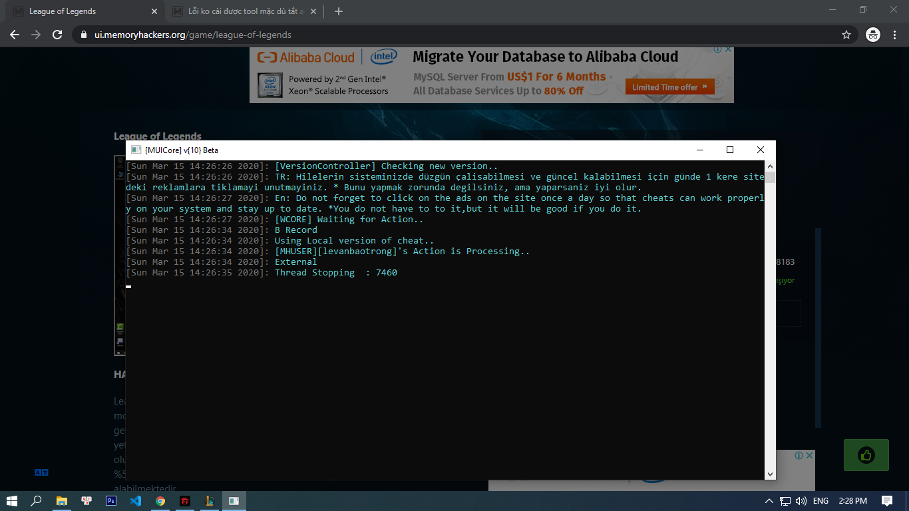Click the ENG language indicator
The image size is (909, 511).
click(x=821, y=500)
